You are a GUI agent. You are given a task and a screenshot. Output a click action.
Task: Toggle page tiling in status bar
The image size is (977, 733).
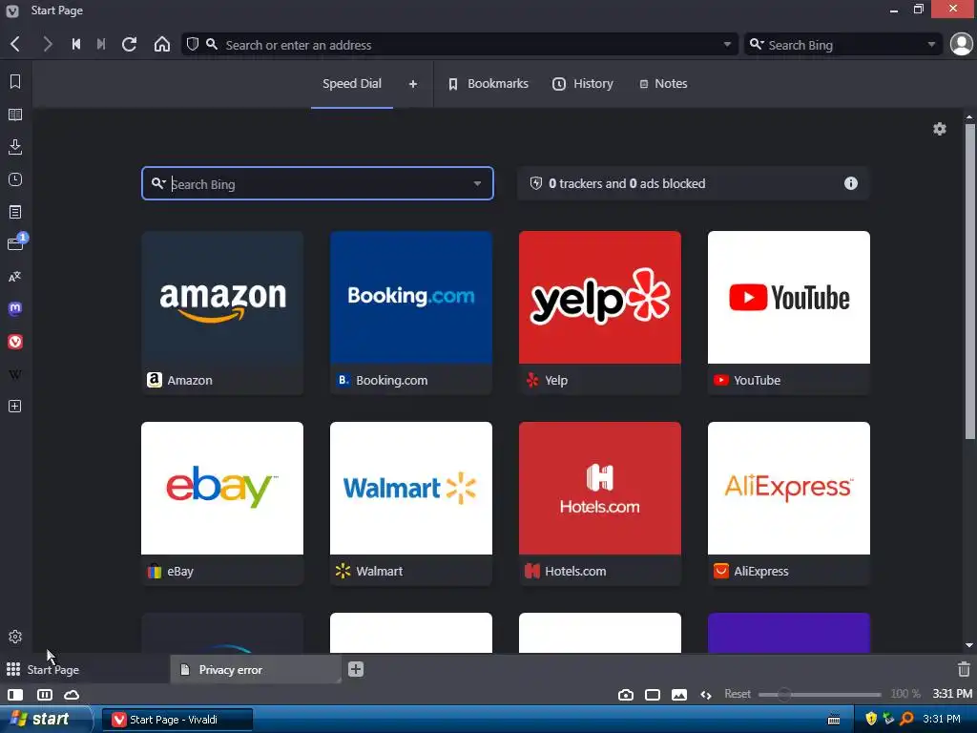click(44, 695)
